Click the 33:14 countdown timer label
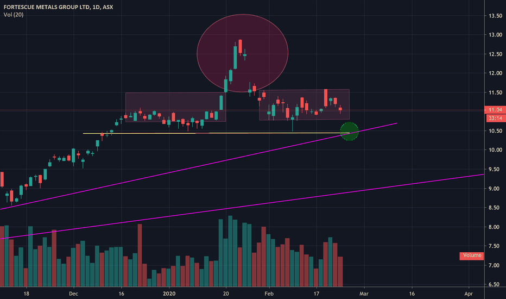Image resolution: width=506 pixels, height=299 pixels. [x=495, y=119]
